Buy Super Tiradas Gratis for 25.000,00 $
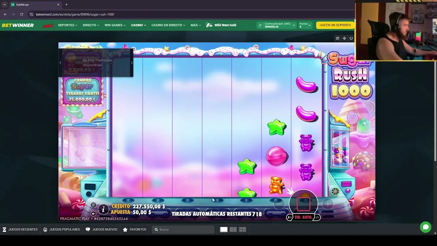The image size is (437, 246). (x=82, y=91)
